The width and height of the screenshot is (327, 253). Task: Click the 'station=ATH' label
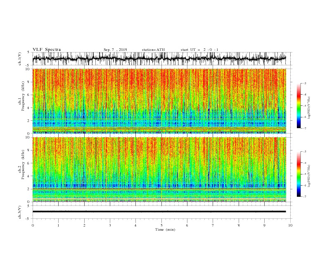(x=153, y=50)
